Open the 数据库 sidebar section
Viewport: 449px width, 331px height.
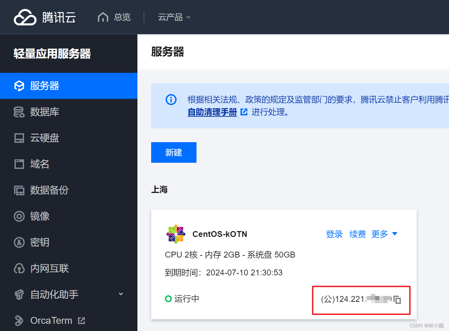(x=44, y=112)
